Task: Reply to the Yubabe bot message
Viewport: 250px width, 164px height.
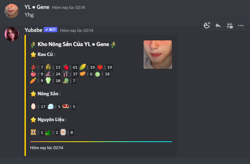Action: coord(218,26)
